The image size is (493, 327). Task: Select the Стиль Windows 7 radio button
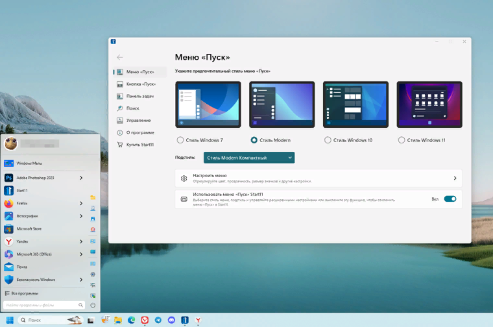tap(180, 140)
